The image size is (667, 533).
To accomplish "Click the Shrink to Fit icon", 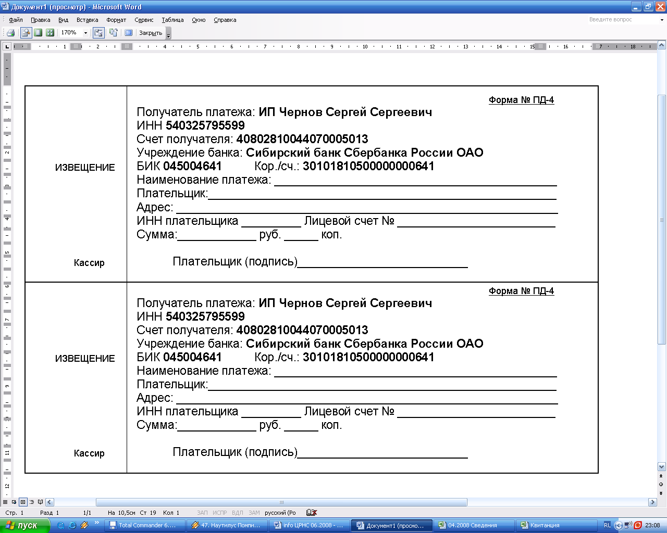I will click(113, 33).
